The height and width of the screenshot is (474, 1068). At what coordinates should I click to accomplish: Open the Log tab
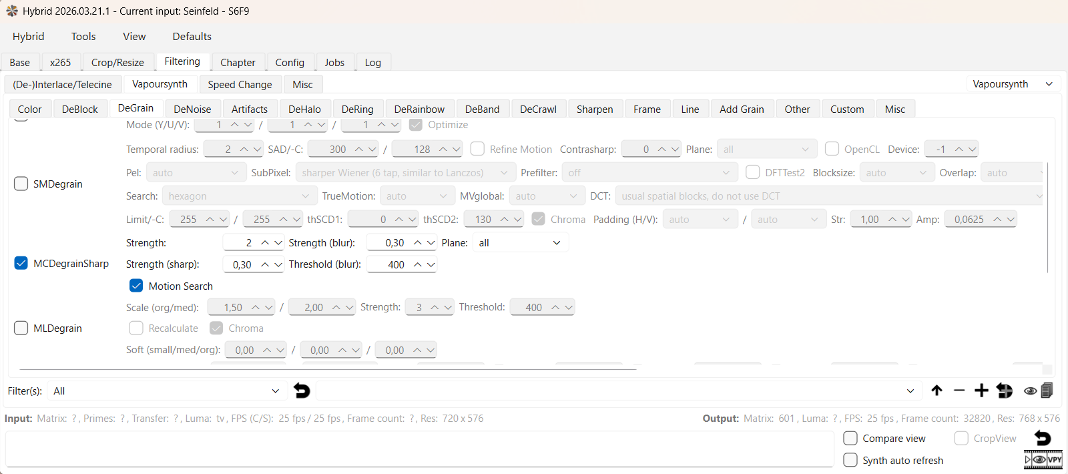click(372, 62)
